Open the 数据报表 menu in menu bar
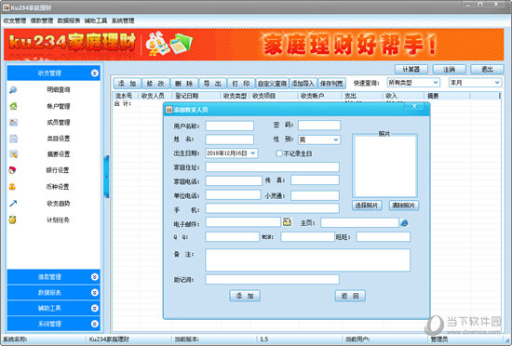 [69, 20]
